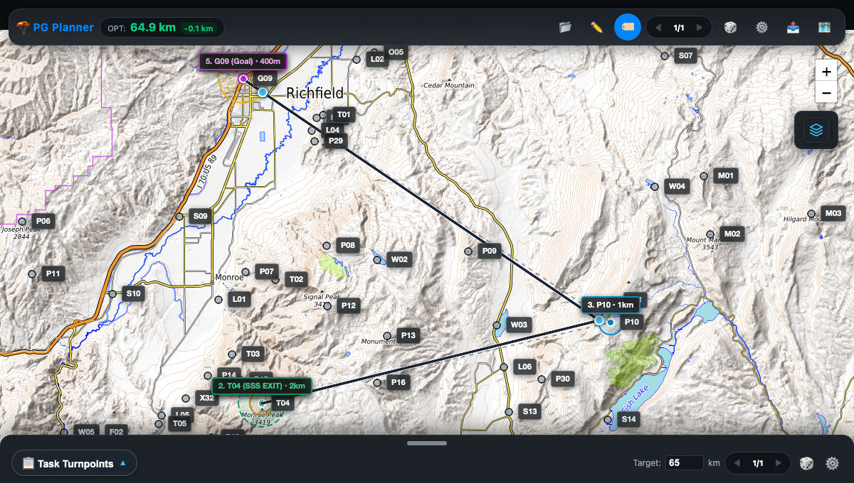Click the PG Planner logo
The height and width of the screenshot is (483, 854).
click(55, 28)
